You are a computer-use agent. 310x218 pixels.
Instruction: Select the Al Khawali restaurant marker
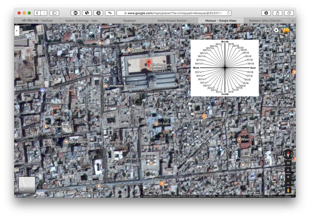click(x=162, y=183)
